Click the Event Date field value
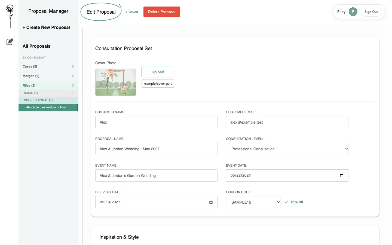 point(241,176)
